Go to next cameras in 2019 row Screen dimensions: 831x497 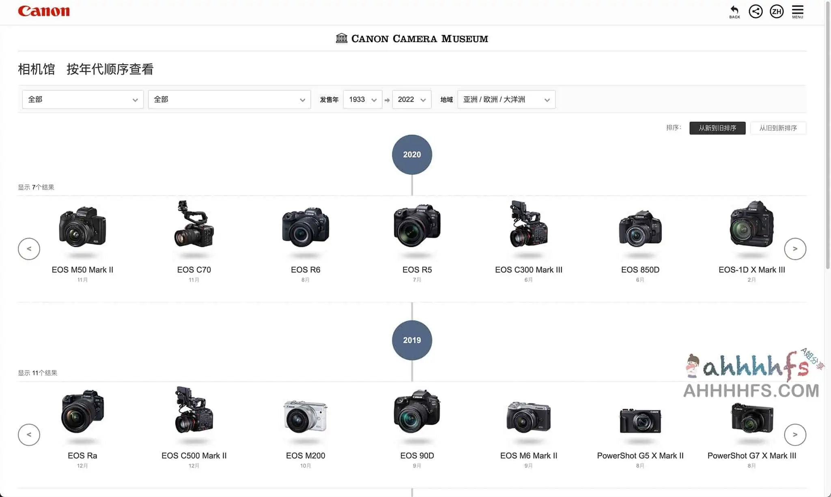795,435
